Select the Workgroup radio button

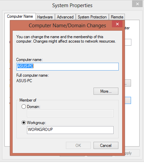point(24,123)
